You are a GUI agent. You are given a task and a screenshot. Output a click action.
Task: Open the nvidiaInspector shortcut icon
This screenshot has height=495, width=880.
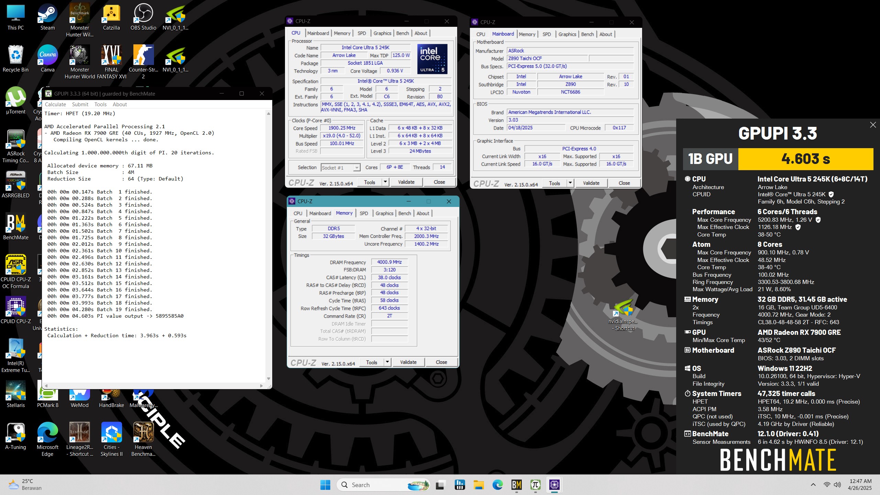coord(623,315)
